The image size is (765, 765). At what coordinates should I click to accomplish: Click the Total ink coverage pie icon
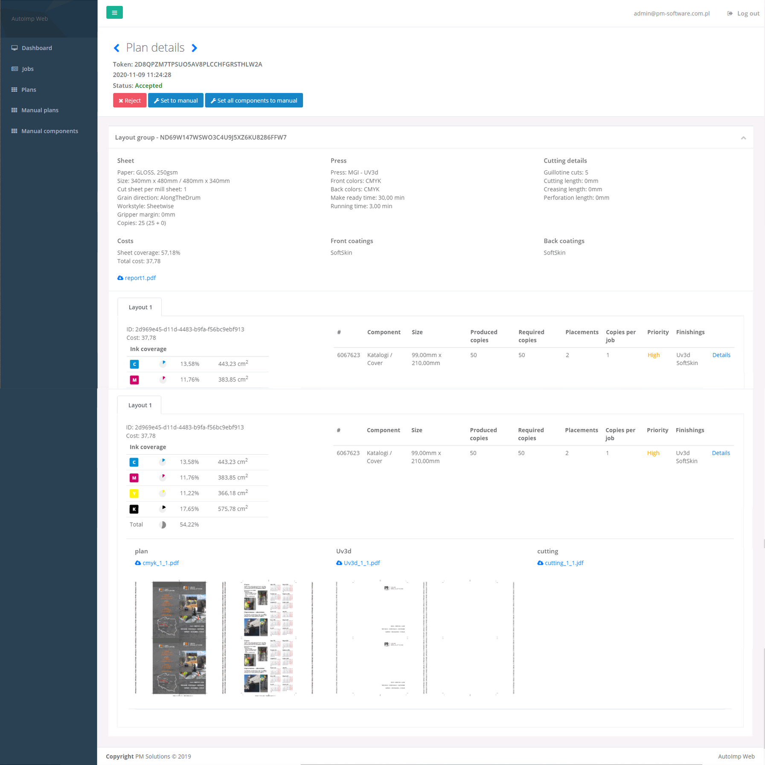[163, 525]
